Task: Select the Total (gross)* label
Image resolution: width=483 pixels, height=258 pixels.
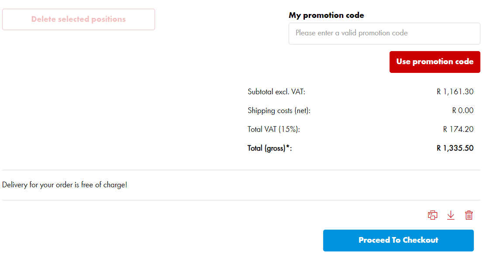Action: (269, 148)
